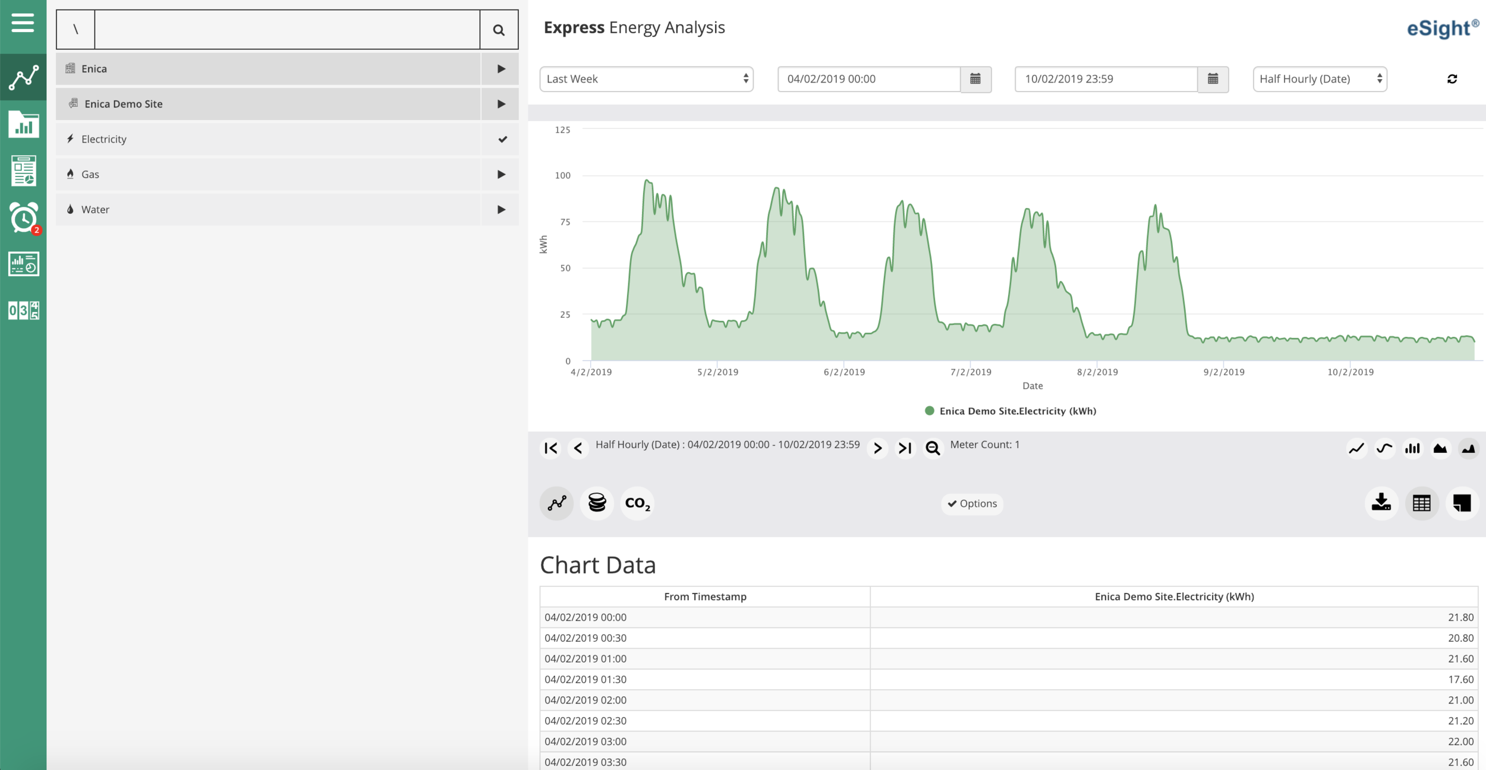Select the 04/02/2019 00:00 timestamp cell

705,617
